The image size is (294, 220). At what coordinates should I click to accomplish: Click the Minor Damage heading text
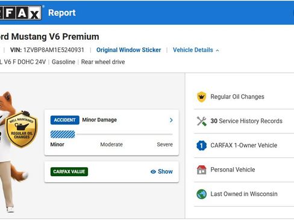tap(99, 120)
